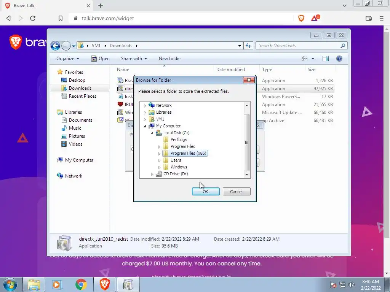Open the Brave main menu icon
The height and width of the screenshot is (292, 390).
coord(382,18)
